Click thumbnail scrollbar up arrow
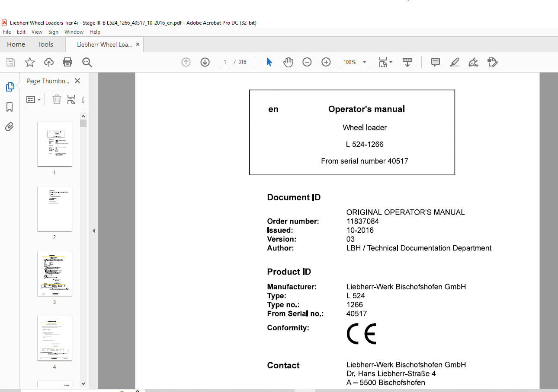 tap(83, 116)
